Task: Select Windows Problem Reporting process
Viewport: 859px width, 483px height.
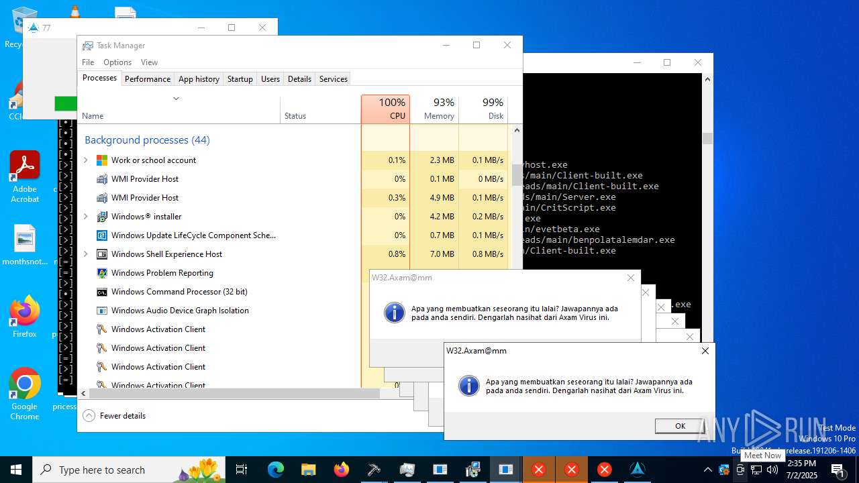Action: pos(225,273)
